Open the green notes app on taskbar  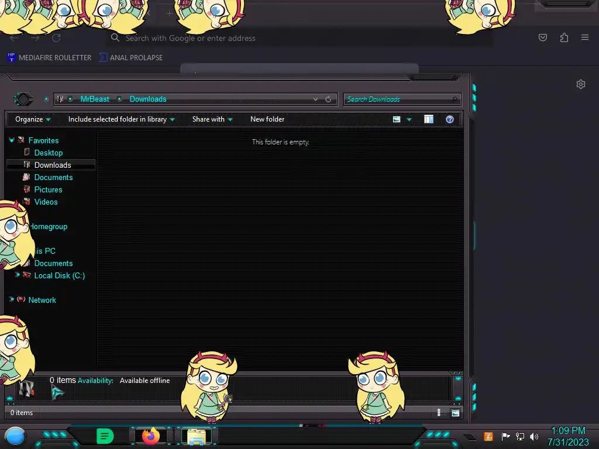105,436
